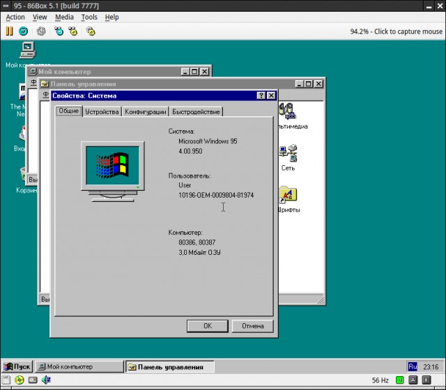Select Панель управления taskbar button
Screen dimensions: 446x390
click(x=170, y=367)
